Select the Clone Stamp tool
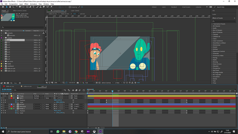Viewport: 238px width, 134px height. point(41,7)
